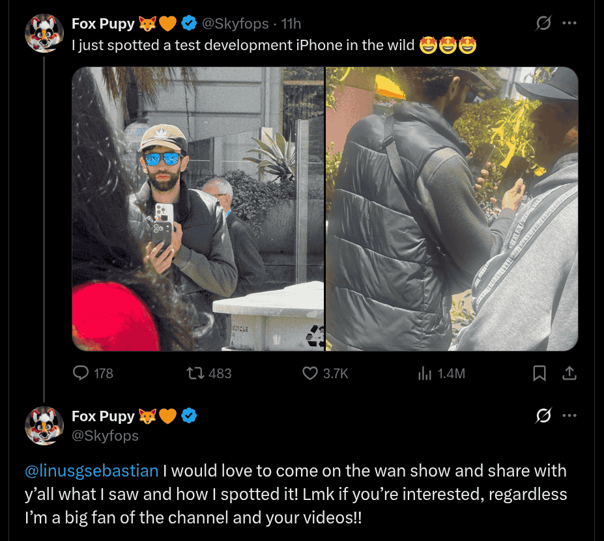Open the left photo of man holding phones

[x=198, y=209]
